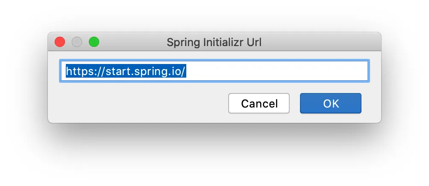
Task: Click the Spring Initializr Url title text
Action: (214, 42)
